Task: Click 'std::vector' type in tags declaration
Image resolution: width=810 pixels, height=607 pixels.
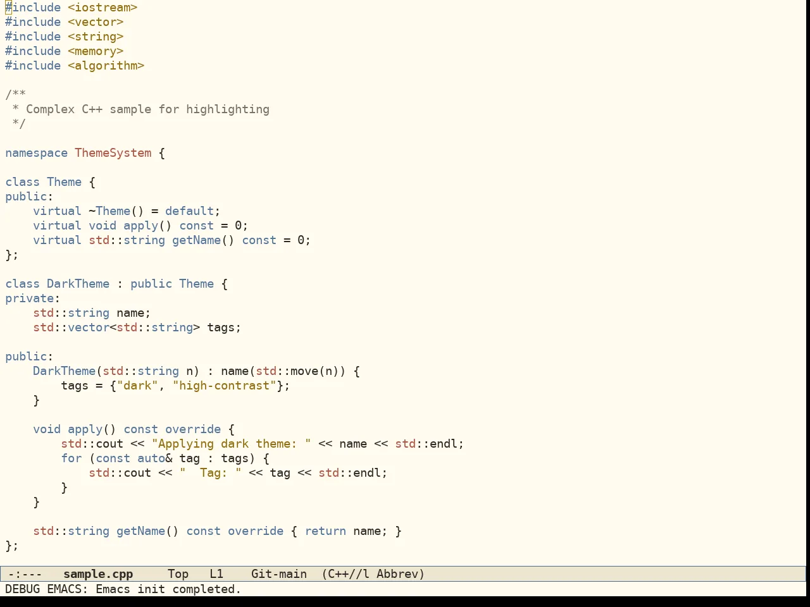Action: [x=71, y=328]
